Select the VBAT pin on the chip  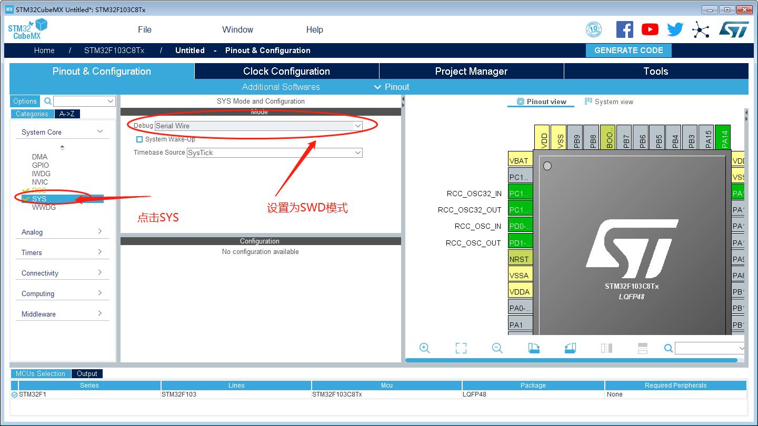point(520,160)
